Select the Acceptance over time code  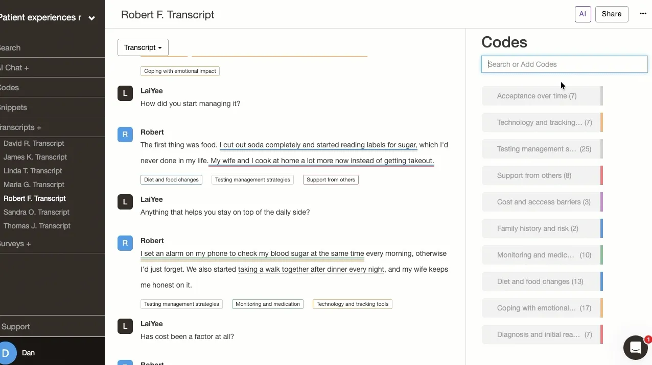tap(542, 96)
